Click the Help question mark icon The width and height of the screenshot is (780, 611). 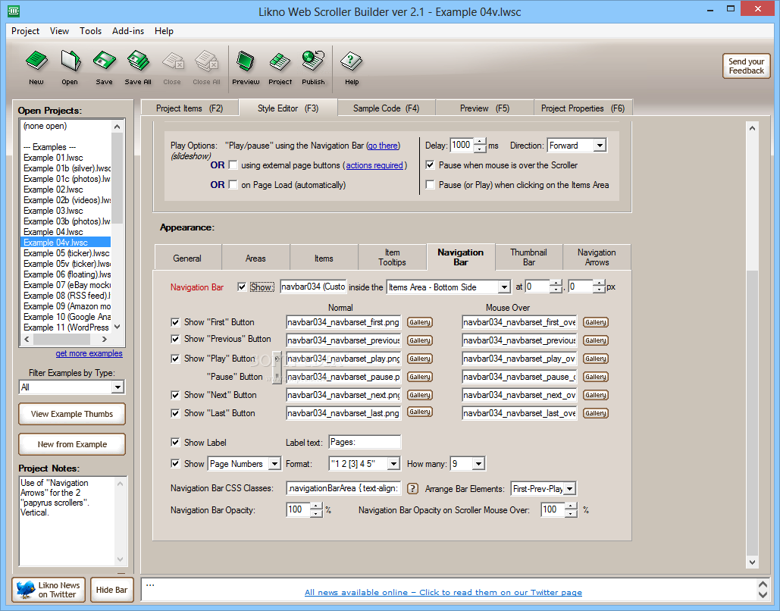coord(351,61)
